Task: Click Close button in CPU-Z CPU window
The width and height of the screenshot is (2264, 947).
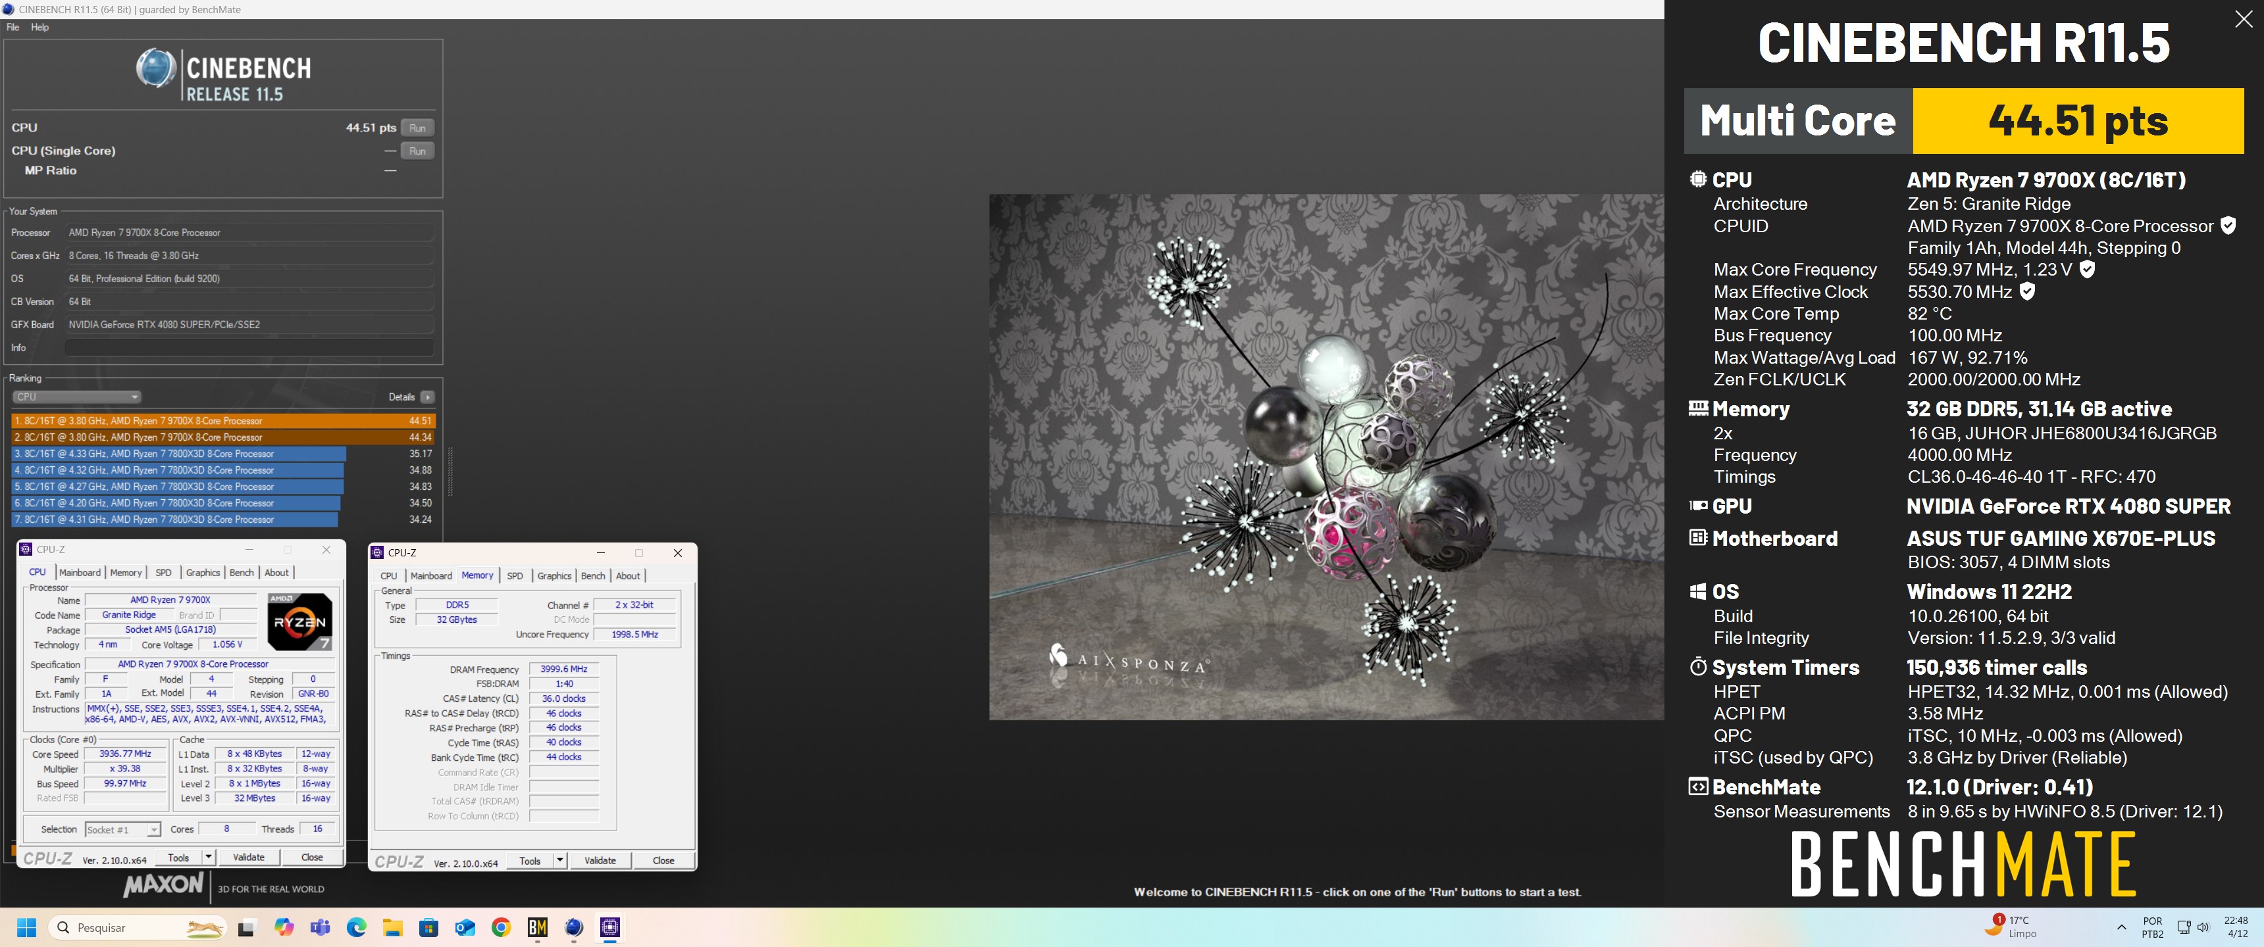Action: (x=312, y=858)
